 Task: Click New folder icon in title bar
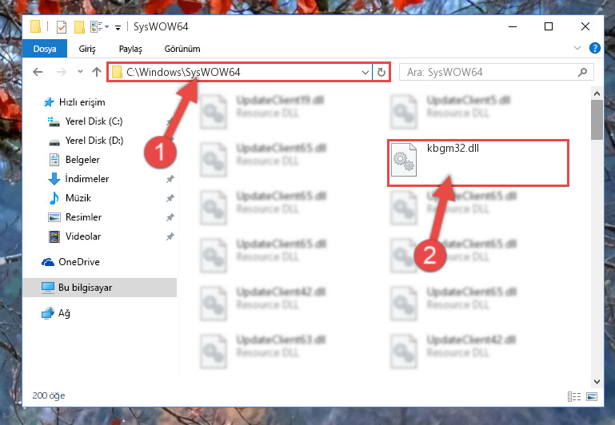pos(79,27)
